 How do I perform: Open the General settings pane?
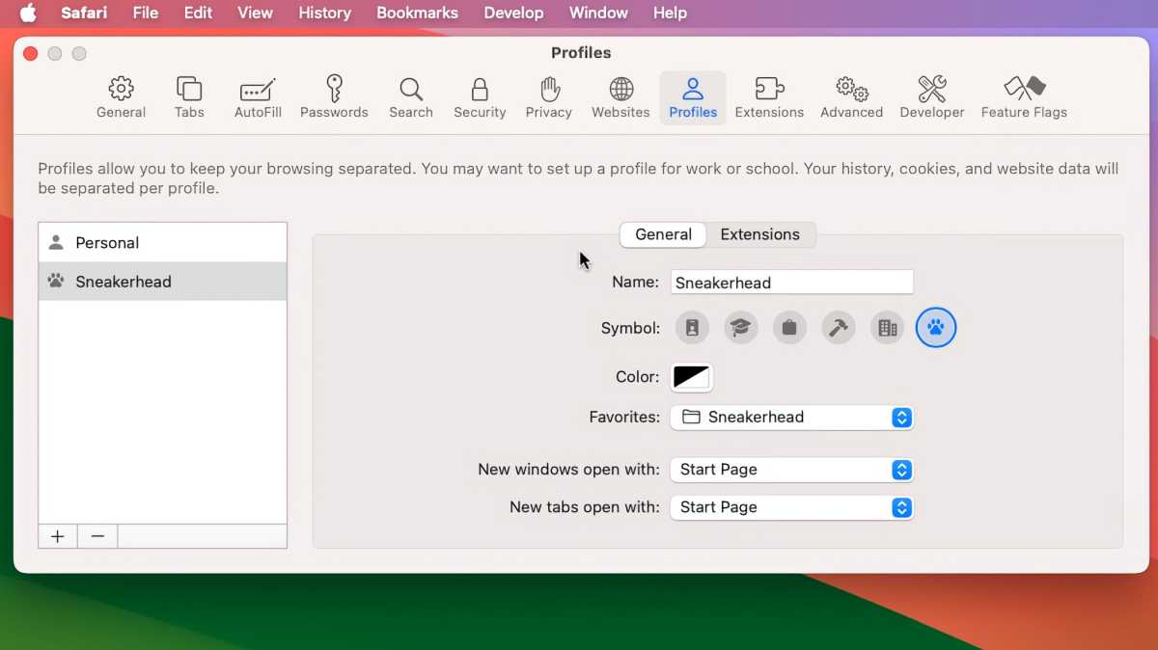(x=121, y=97)
